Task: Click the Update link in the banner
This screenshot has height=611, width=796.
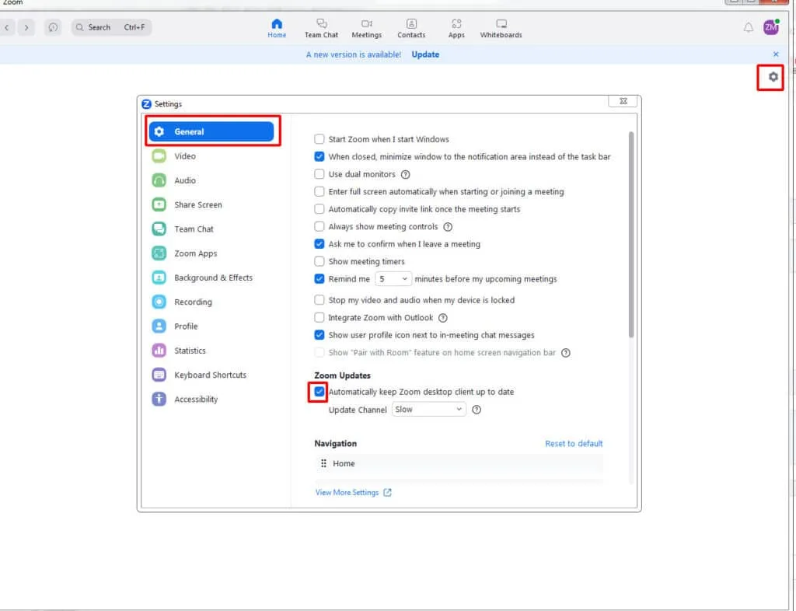Action: coord(425,54)
